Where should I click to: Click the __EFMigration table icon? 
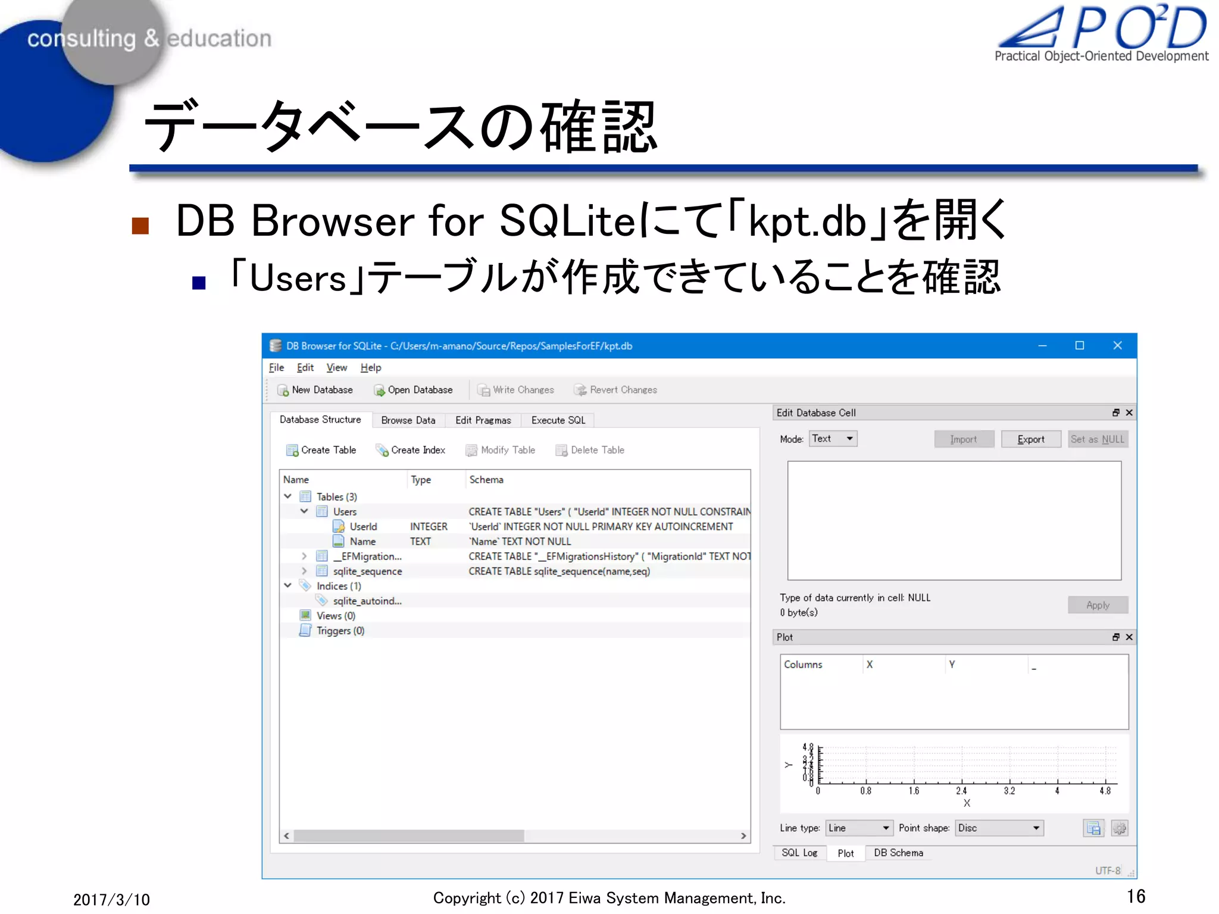pos(322,556)
